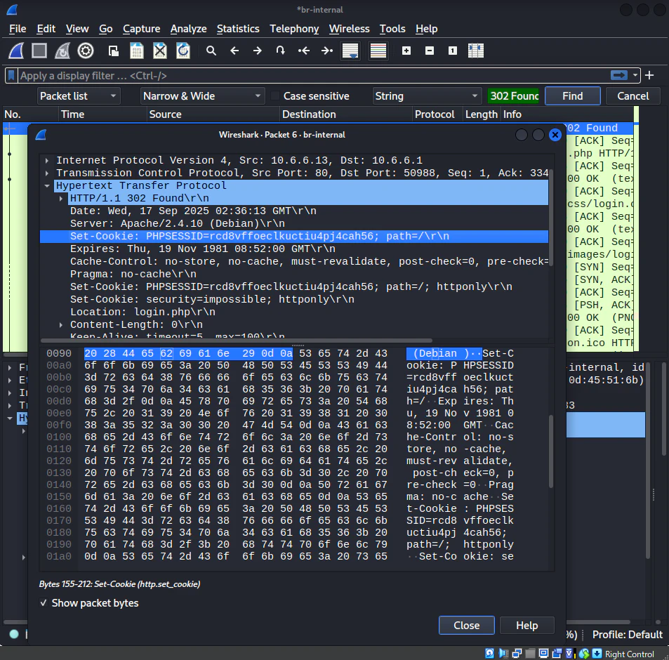Collapse Hypertext Transfer Protocol tree node
669x660 pixels.
pos(47,185)
